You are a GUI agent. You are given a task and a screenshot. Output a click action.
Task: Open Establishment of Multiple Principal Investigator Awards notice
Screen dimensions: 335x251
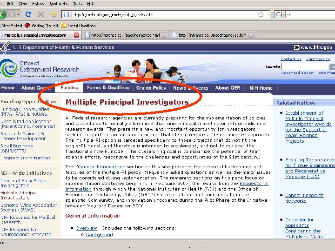tap(308, 127)
